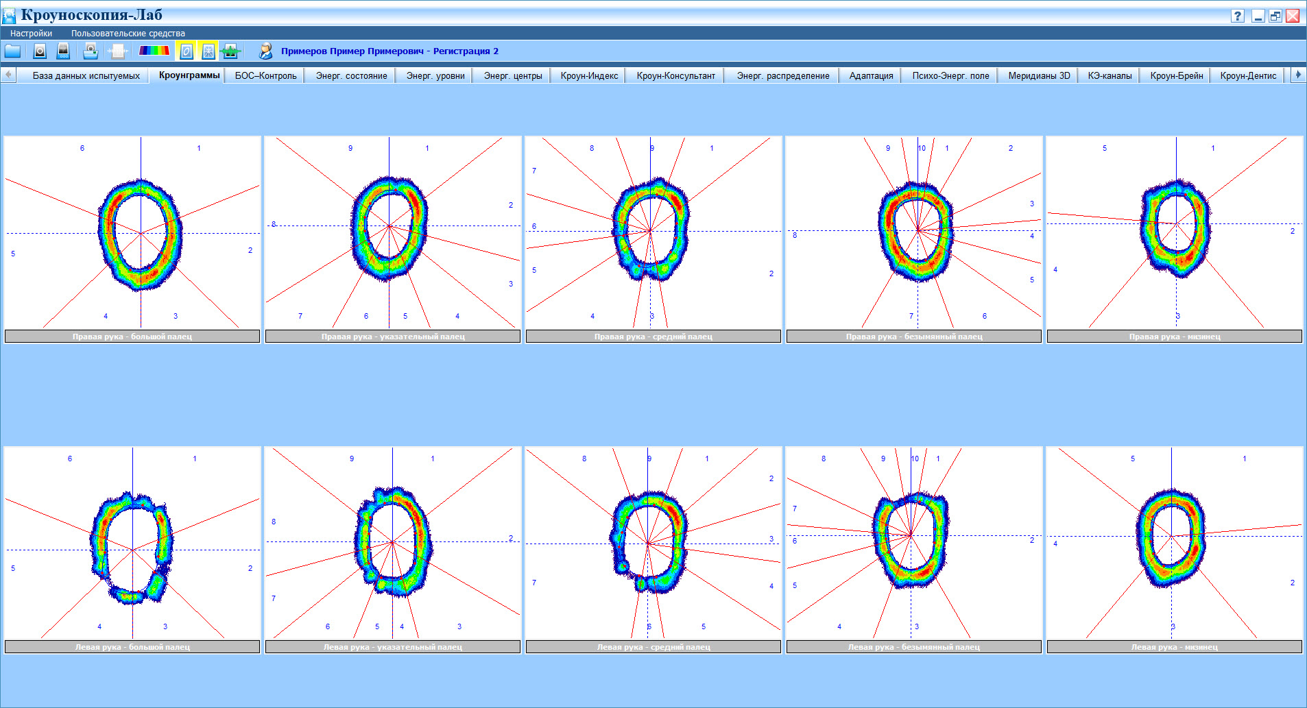Go to the Кроун-Консультант tab
The height and width of the screenshot is (708, 1307).
pos(676,75)
